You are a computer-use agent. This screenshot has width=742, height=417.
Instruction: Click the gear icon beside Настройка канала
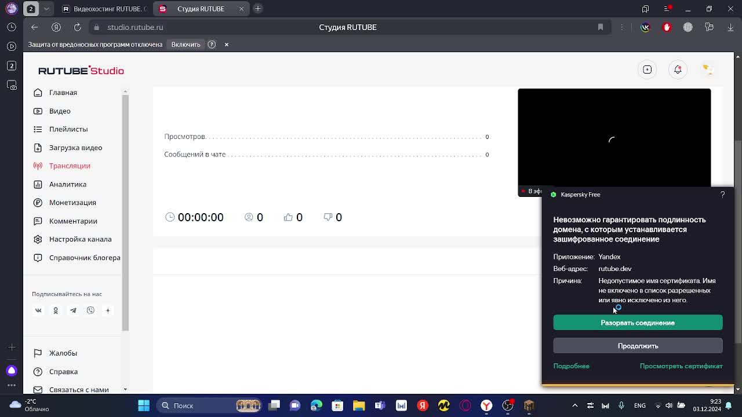[38, 239]
